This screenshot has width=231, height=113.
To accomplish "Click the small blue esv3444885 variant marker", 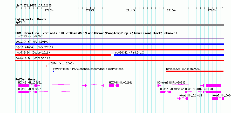I will (x=54, y=71).
